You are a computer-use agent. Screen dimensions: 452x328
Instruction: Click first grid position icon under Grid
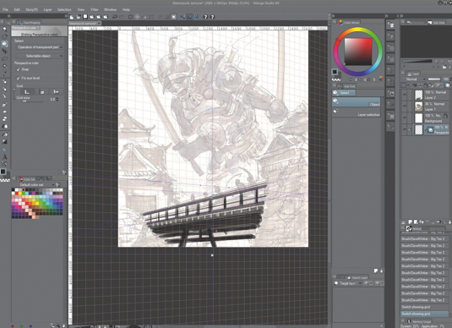[x=27, y=92]
